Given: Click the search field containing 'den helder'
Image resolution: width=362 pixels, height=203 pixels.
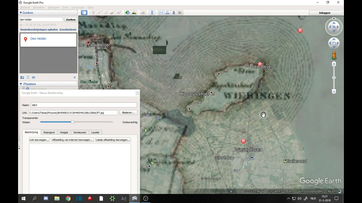Looking at the screenshot, I should [41, 19].
